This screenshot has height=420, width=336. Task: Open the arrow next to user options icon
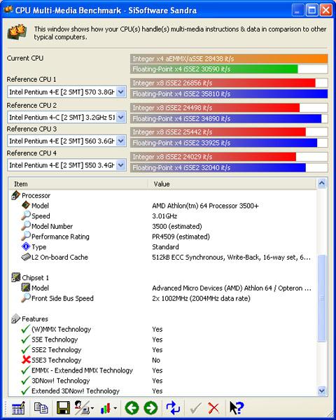[x=92, y=408]
